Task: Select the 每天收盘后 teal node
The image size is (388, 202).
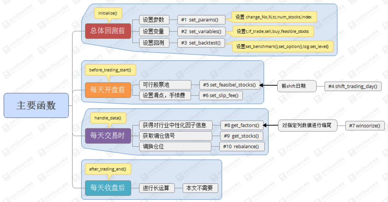Action: (x=108, y=188)
